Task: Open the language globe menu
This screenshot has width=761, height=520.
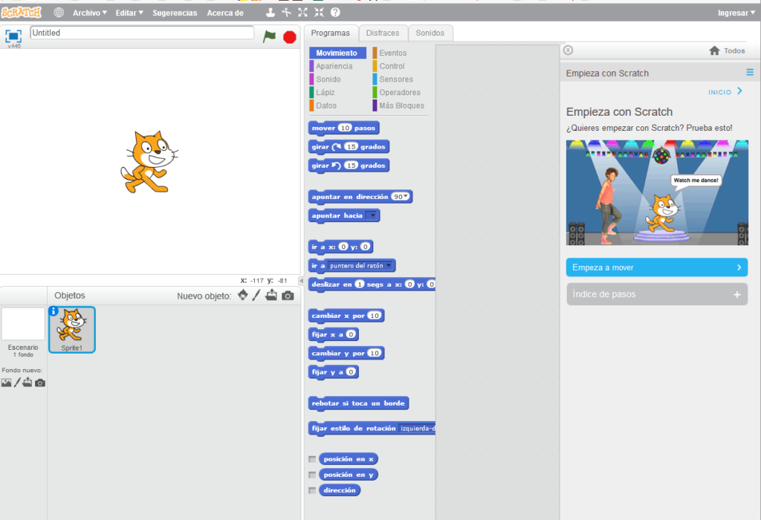Action: 59,13
